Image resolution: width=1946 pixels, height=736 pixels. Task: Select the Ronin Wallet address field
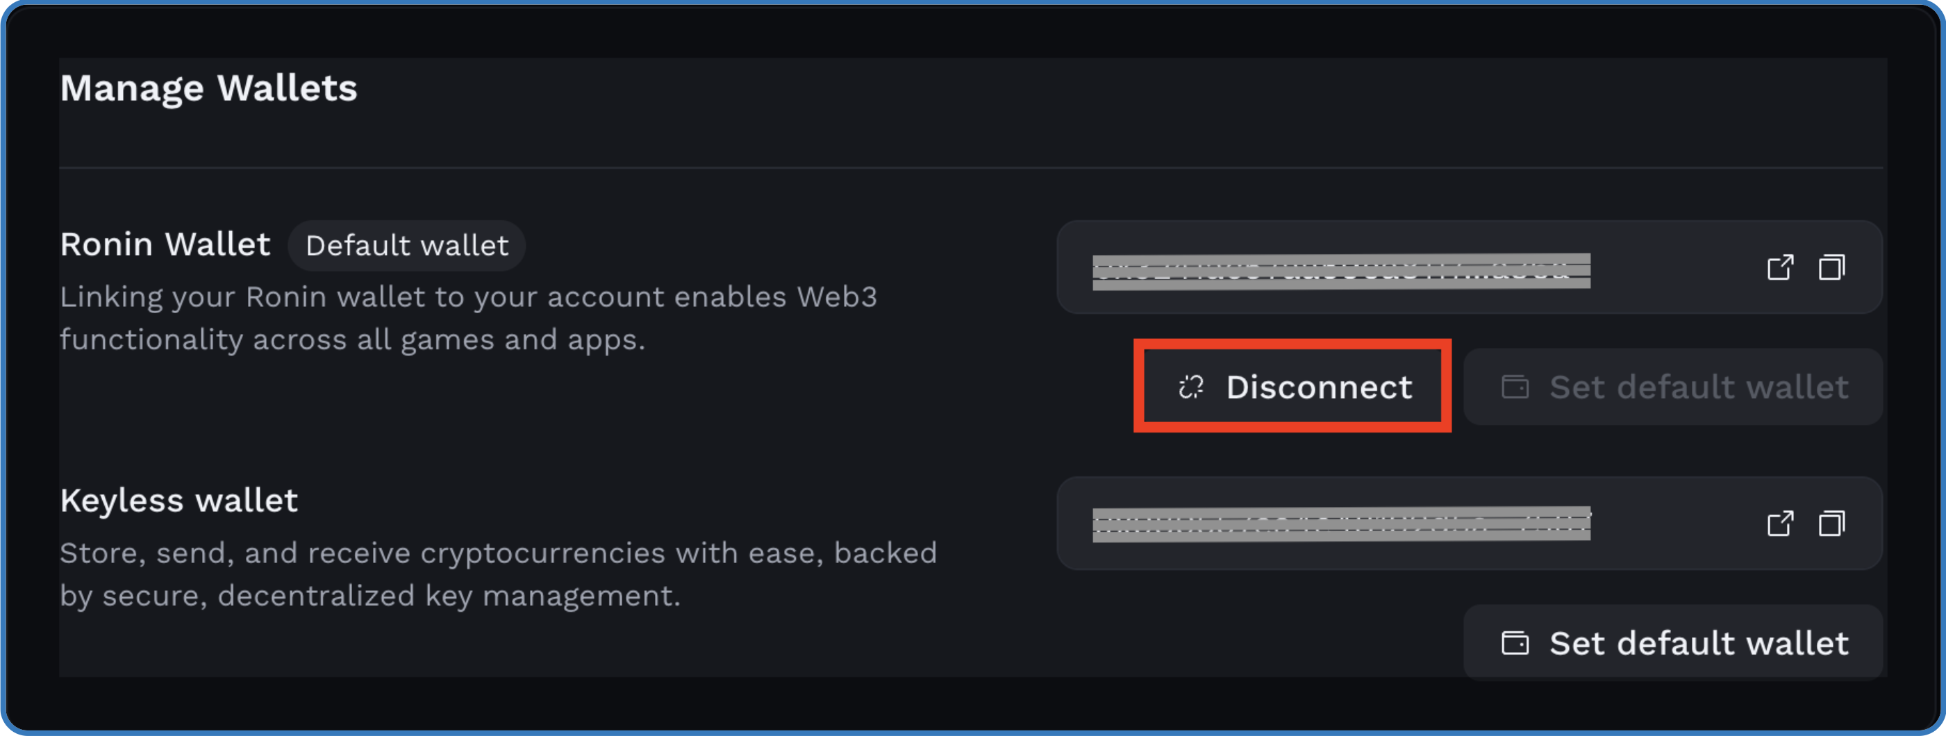click(1470, 267)
